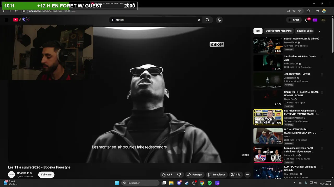Open Booska-P channel avatar

coord(11,175)
